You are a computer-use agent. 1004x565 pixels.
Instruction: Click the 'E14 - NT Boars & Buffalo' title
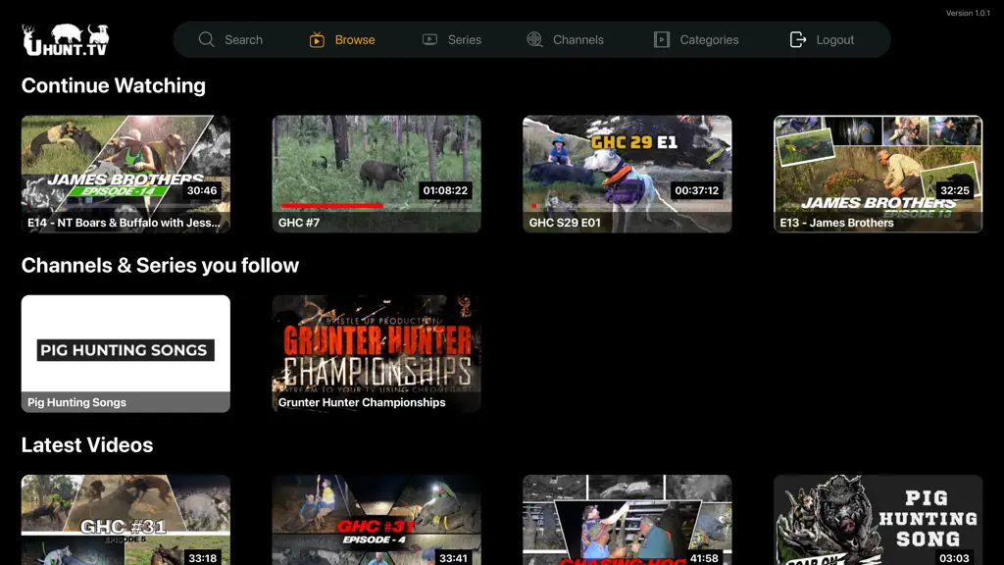click(124, 223)
